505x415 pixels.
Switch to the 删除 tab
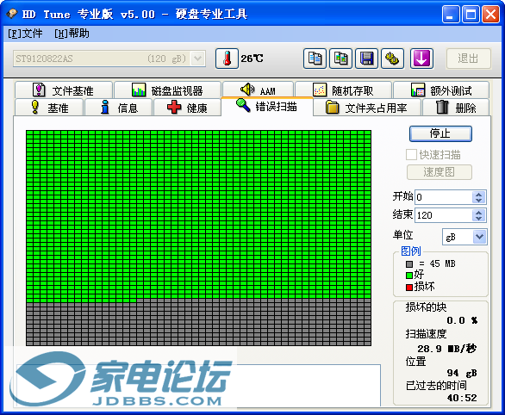(456, 108)
